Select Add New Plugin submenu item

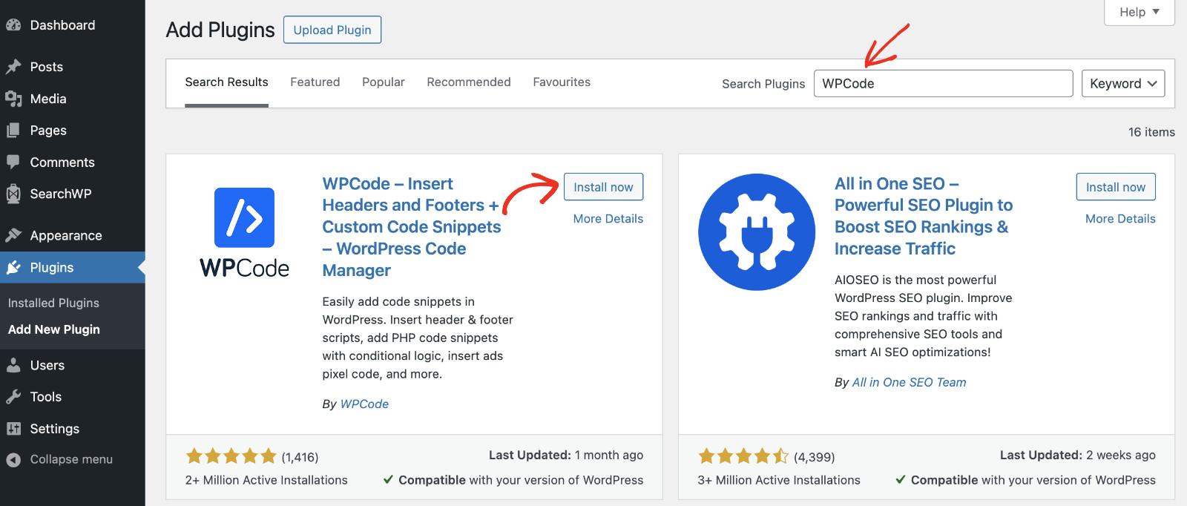pos(54,329)
